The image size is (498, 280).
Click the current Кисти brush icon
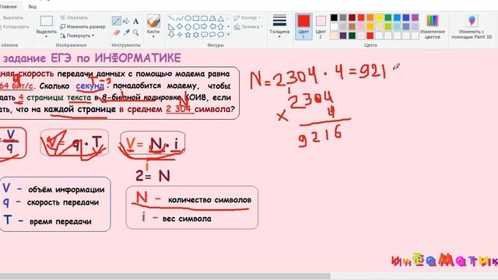click(153, 21)
